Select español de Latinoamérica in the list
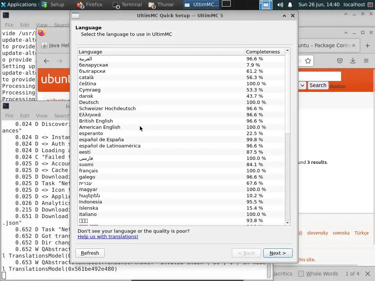This screenshot has width=375, height=281. click(x=181, y=146)
